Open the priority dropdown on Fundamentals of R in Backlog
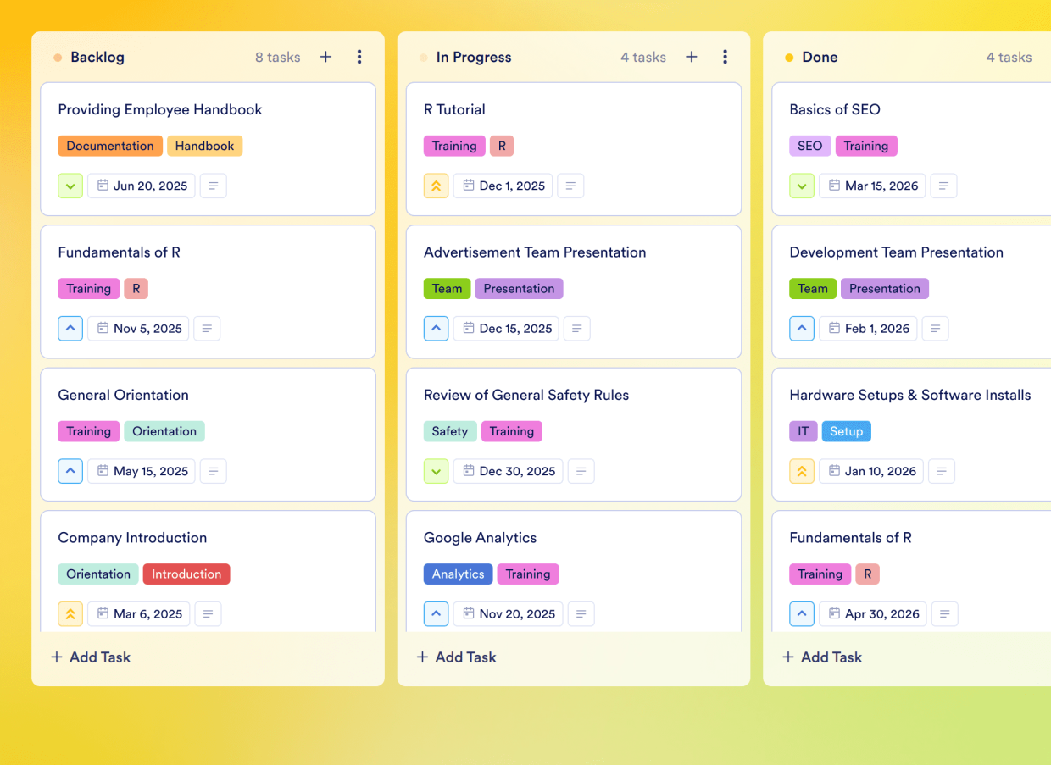1051x765 pixels. point(70,328)
